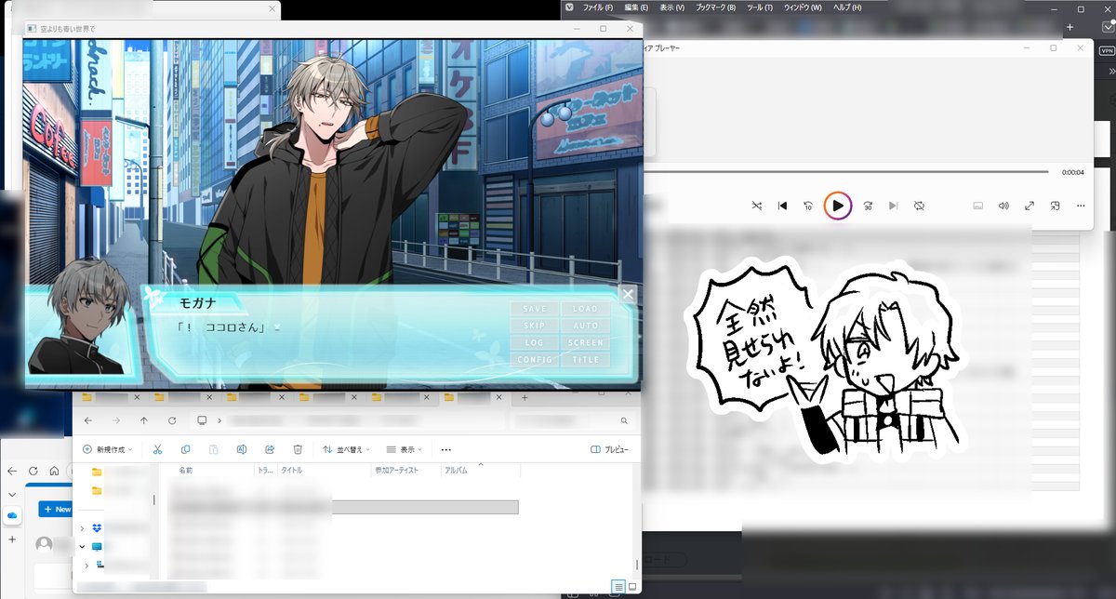Click the home icon in the back-left browser
The height and width of the screenshot is (599, 1116).
[54, 472]
